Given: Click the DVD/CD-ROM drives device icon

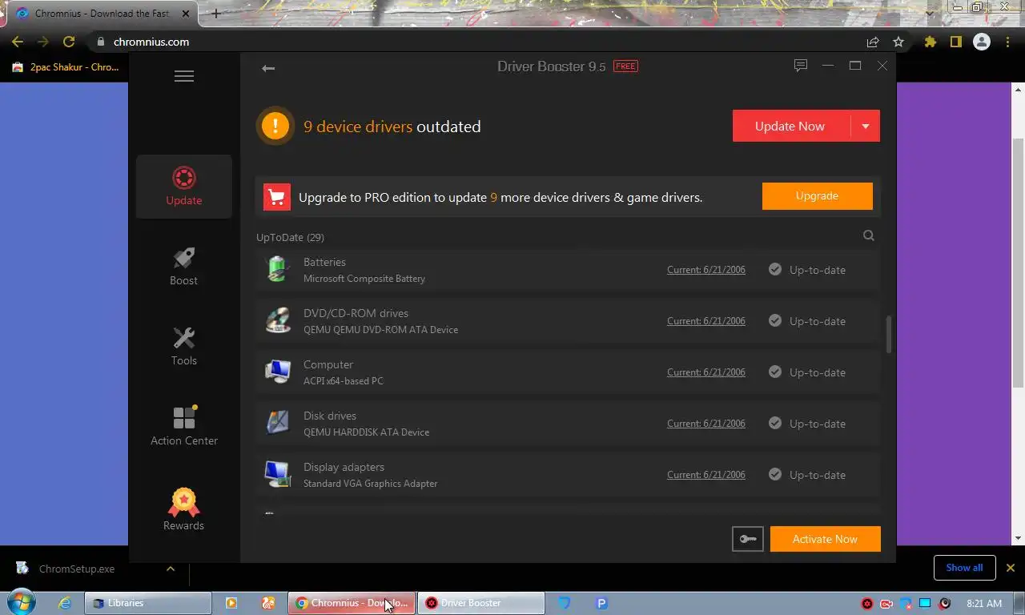Looking at the screenshot, I should pos(277,321).
